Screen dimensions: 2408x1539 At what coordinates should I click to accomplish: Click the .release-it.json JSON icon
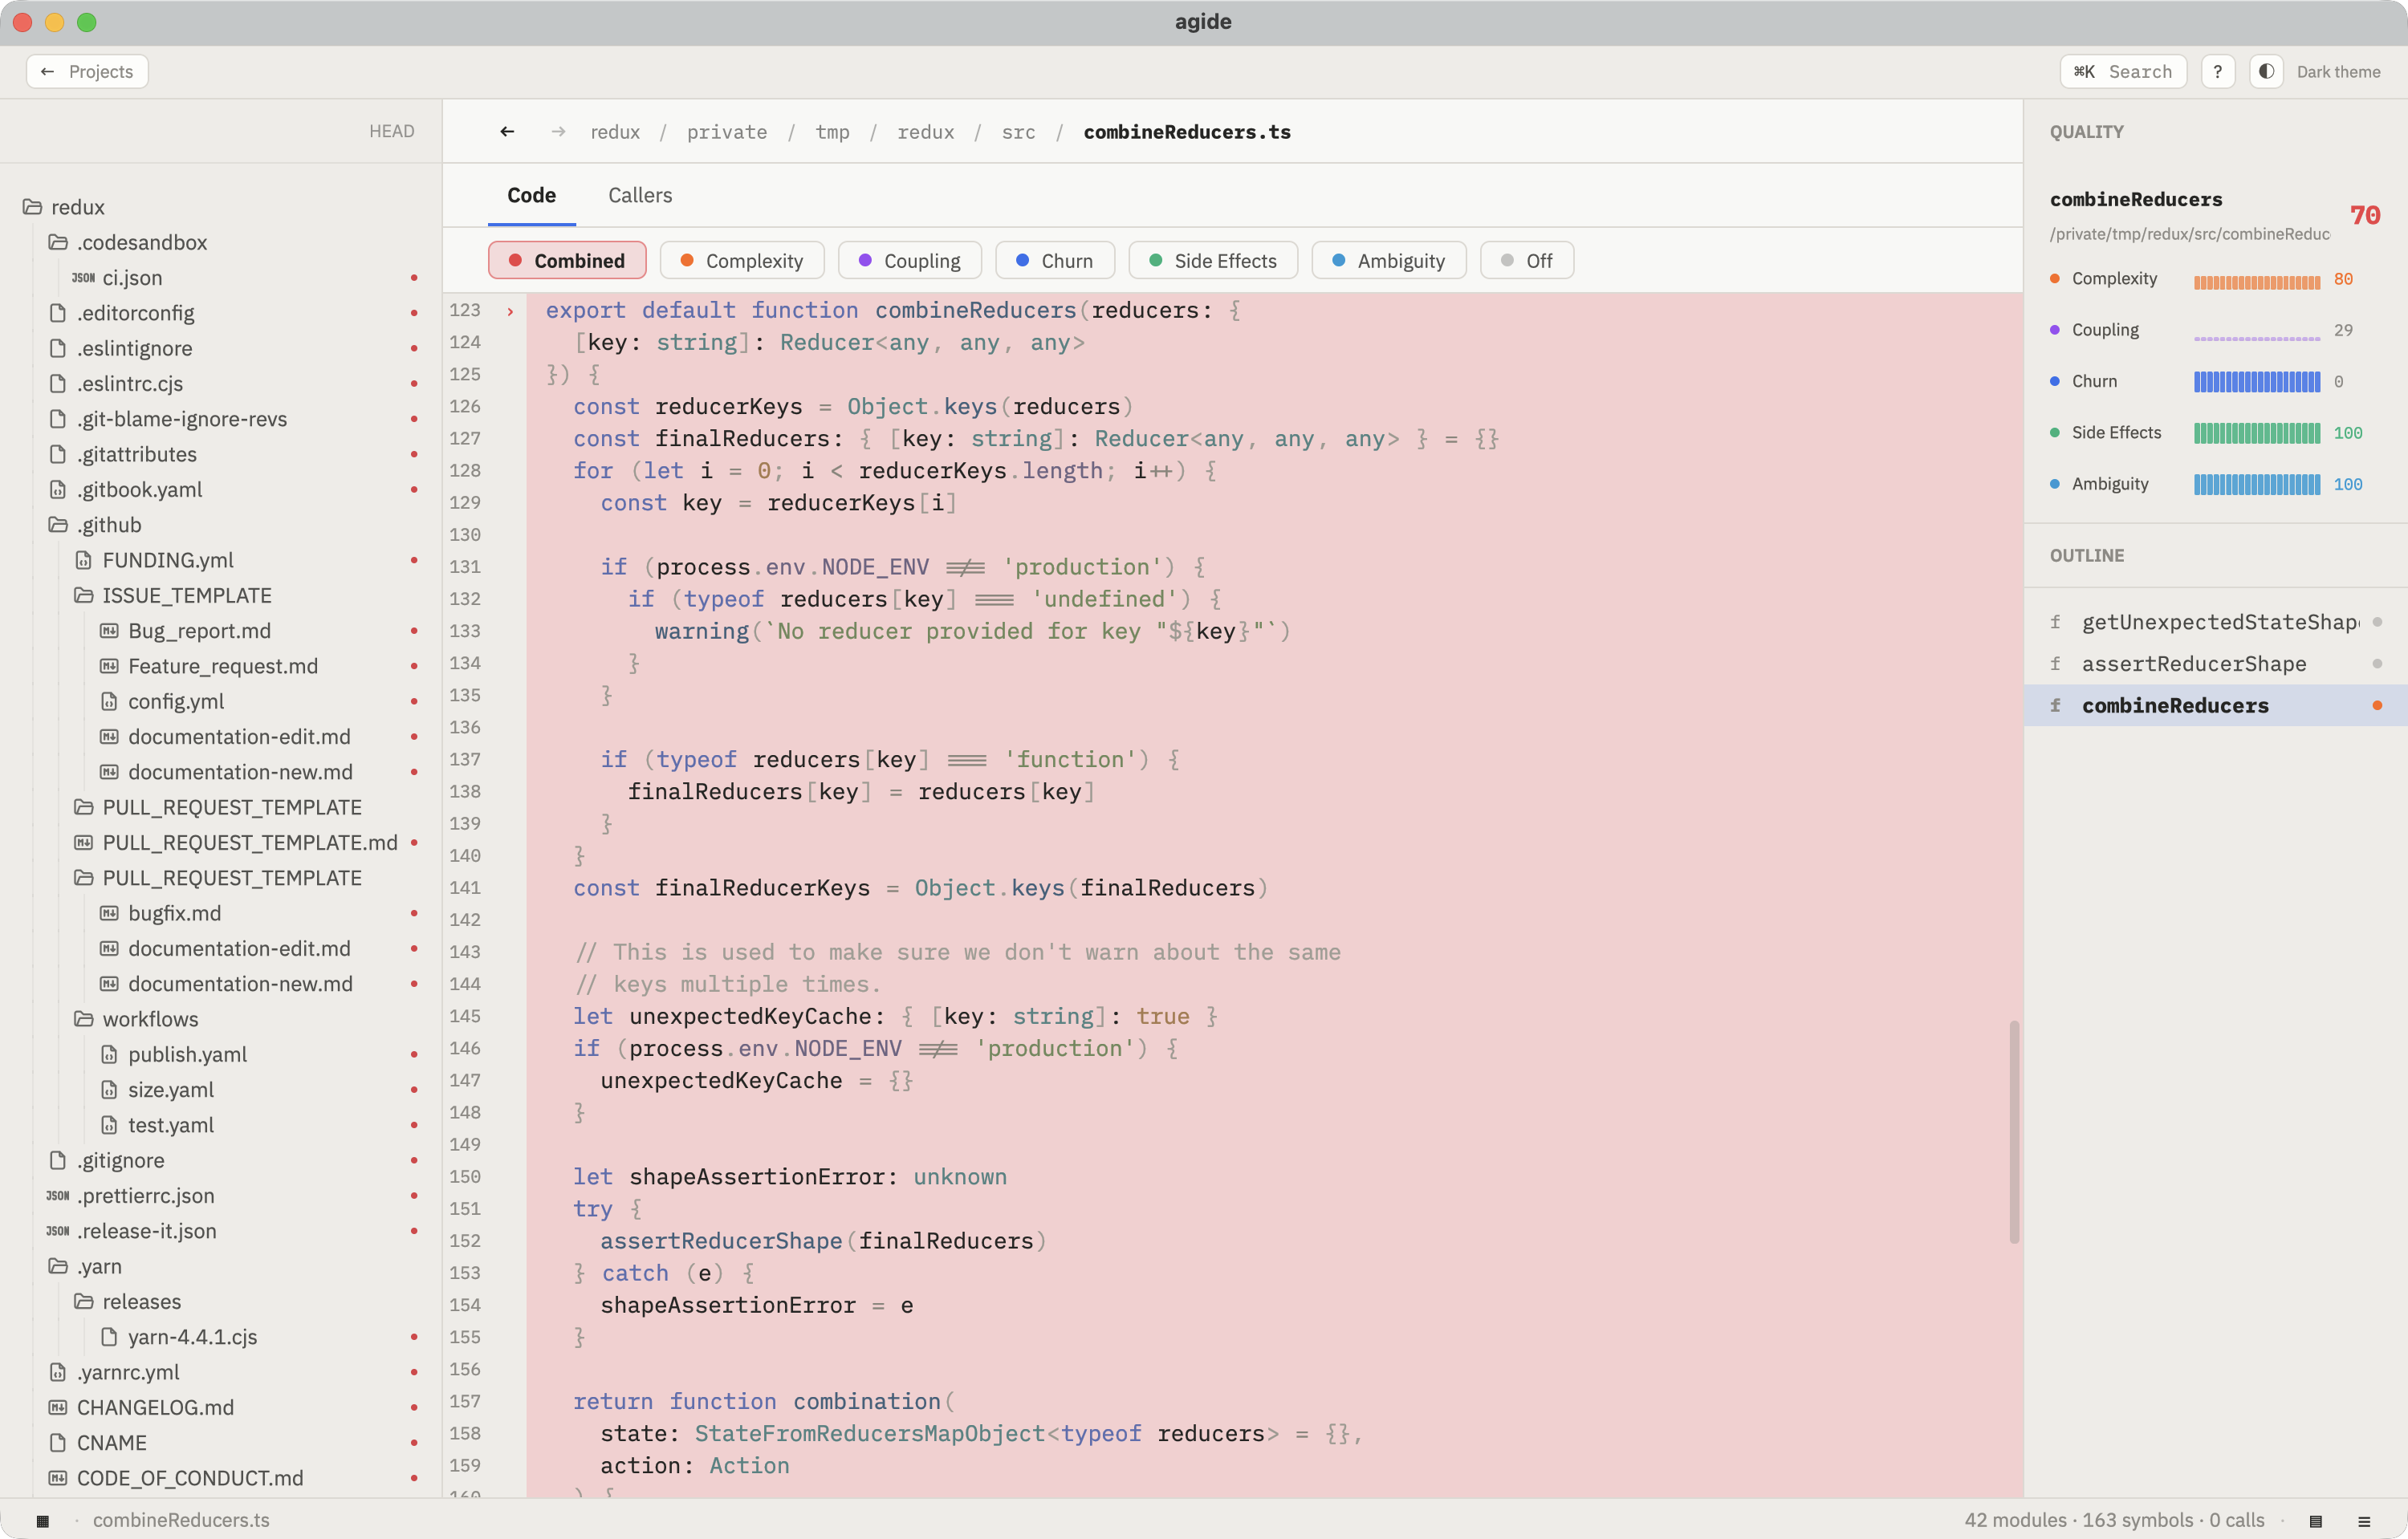[58, 1231]
